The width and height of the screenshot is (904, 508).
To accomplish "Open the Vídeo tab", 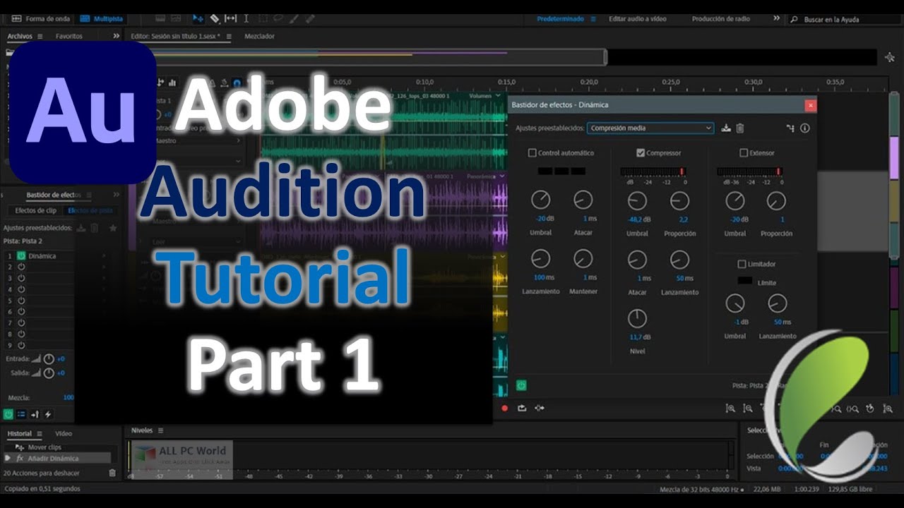I will 64,434.
